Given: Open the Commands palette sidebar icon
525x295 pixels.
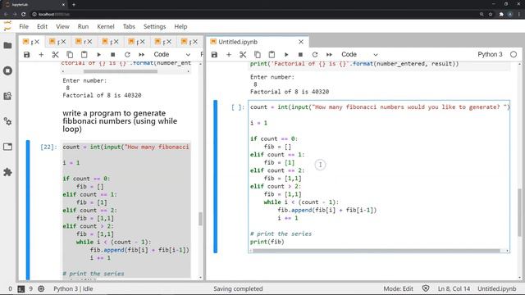Looking at the screenshot, I should [x=7, y=96].
